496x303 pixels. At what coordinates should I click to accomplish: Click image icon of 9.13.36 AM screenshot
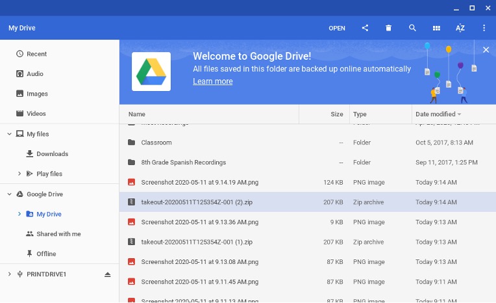point(131,222)
